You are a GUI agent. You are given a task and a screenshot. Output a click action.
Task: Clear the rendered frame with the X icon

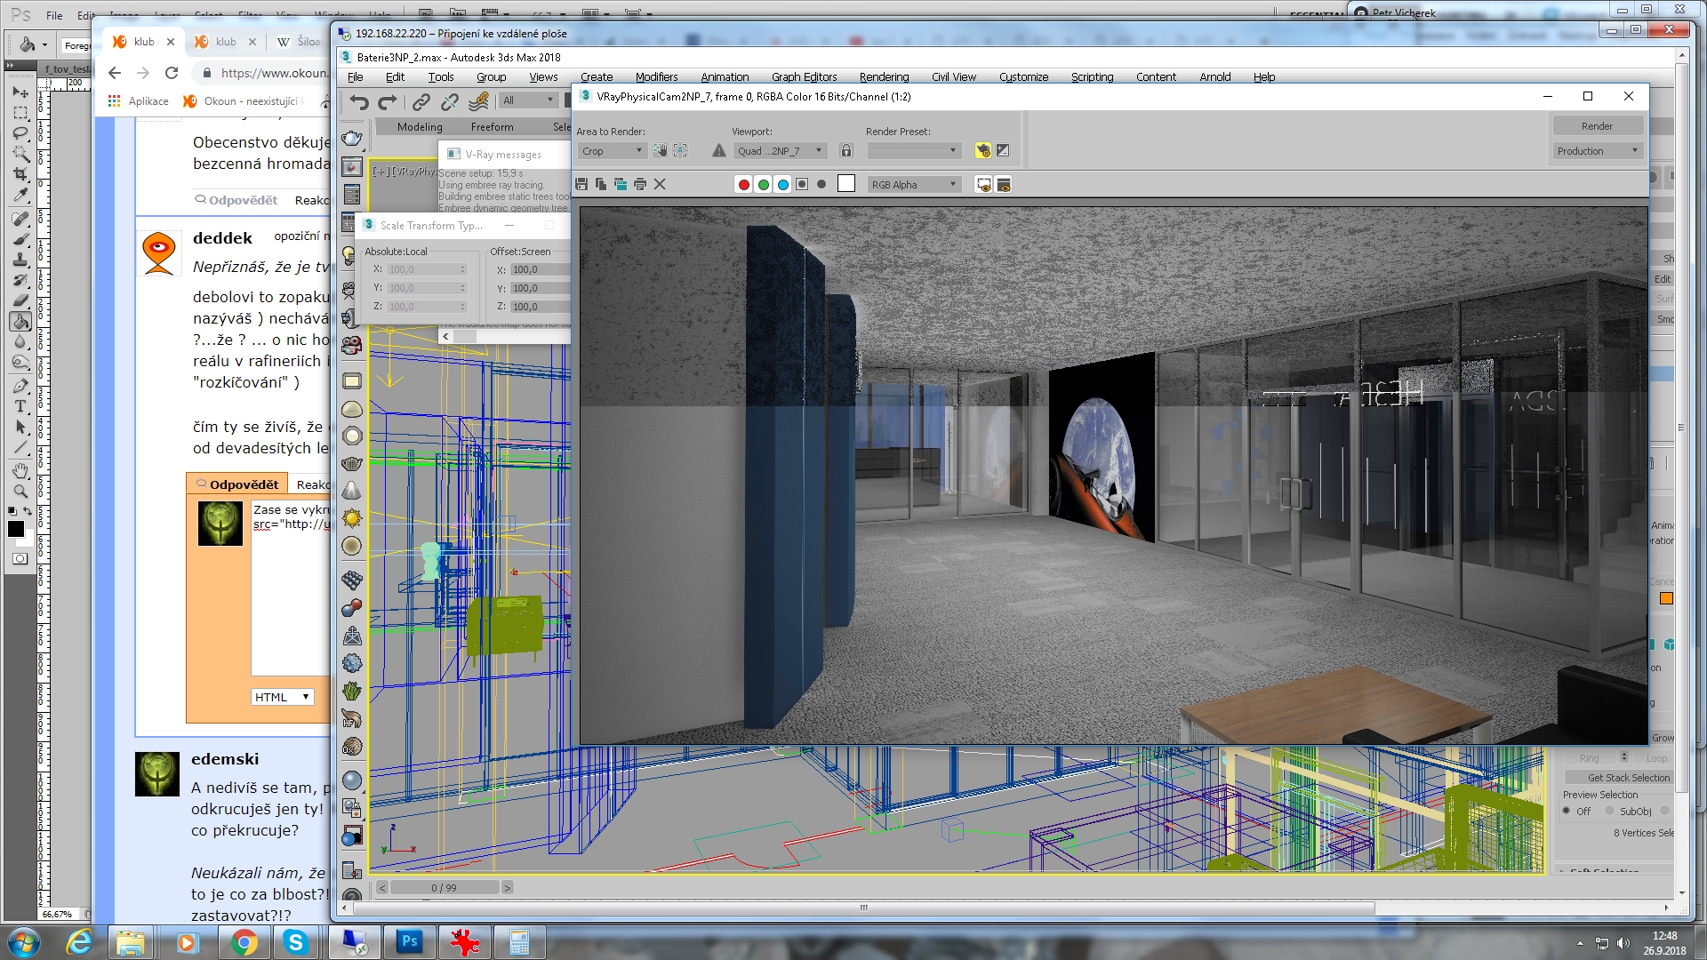660,184
